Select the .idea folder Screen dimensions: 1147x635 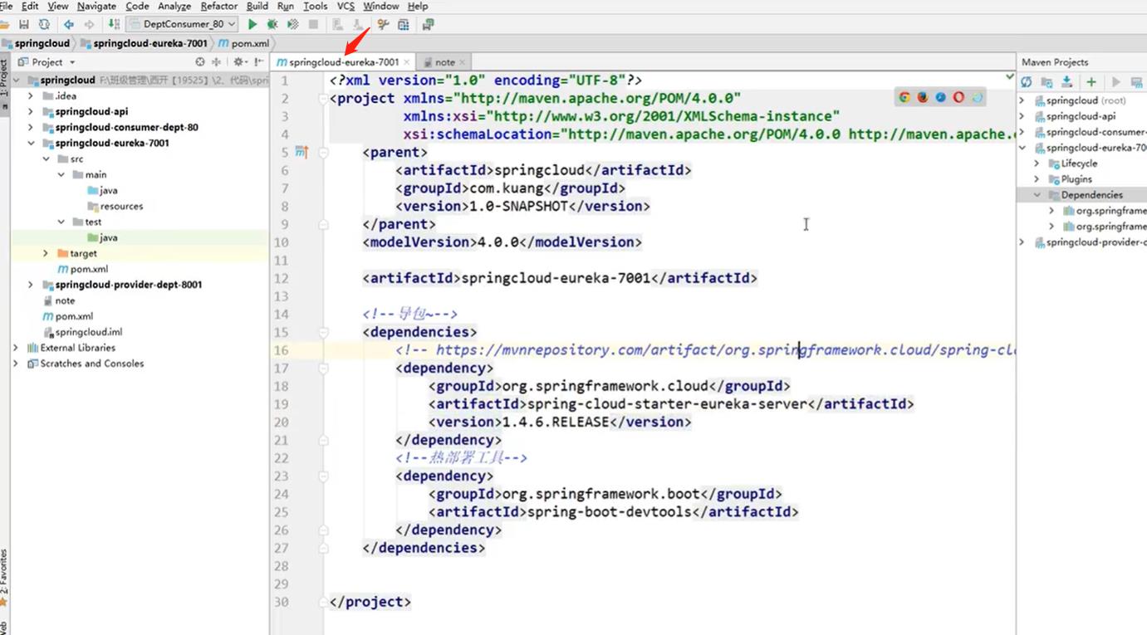(x=58, y=95)
